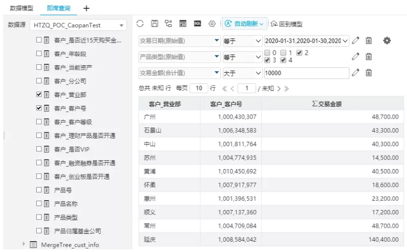Go to last page double-arrow
Screen dimensions: 407x252
tap(286, 89)
